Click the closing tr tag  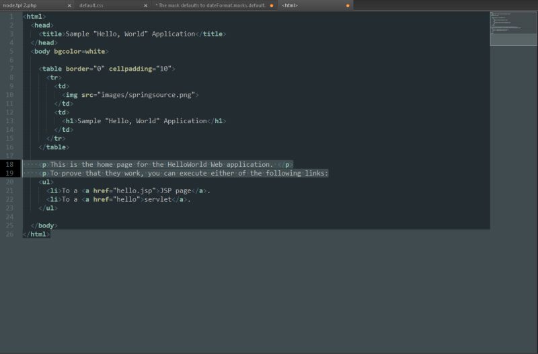(56, 139)
